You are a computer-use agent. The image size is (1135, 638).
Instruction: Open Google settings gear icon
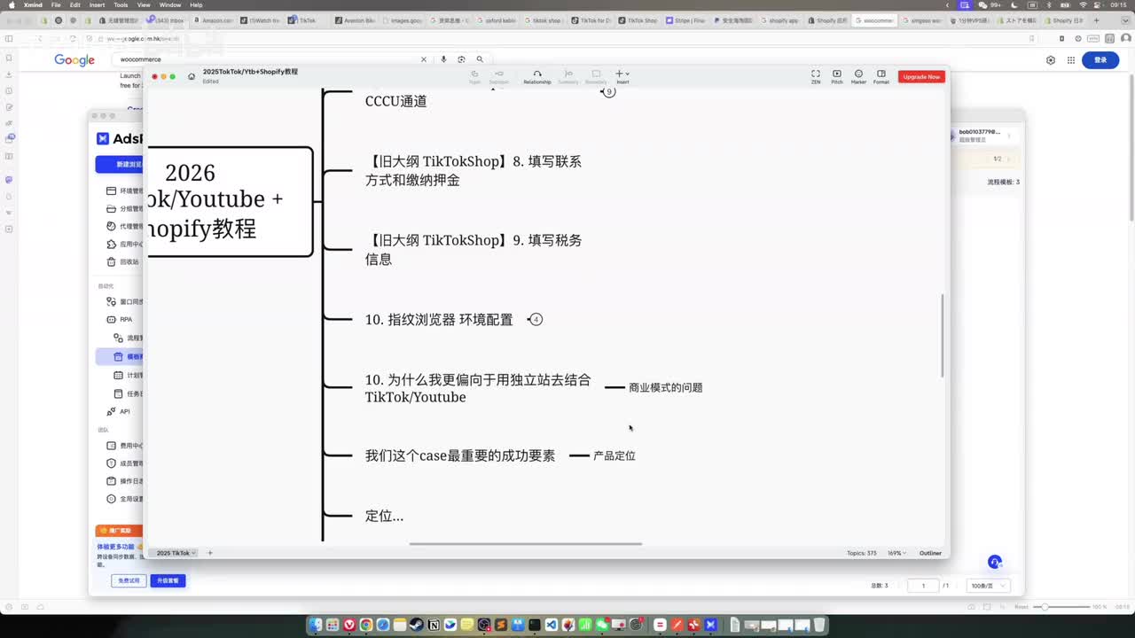pos(1051,60)
